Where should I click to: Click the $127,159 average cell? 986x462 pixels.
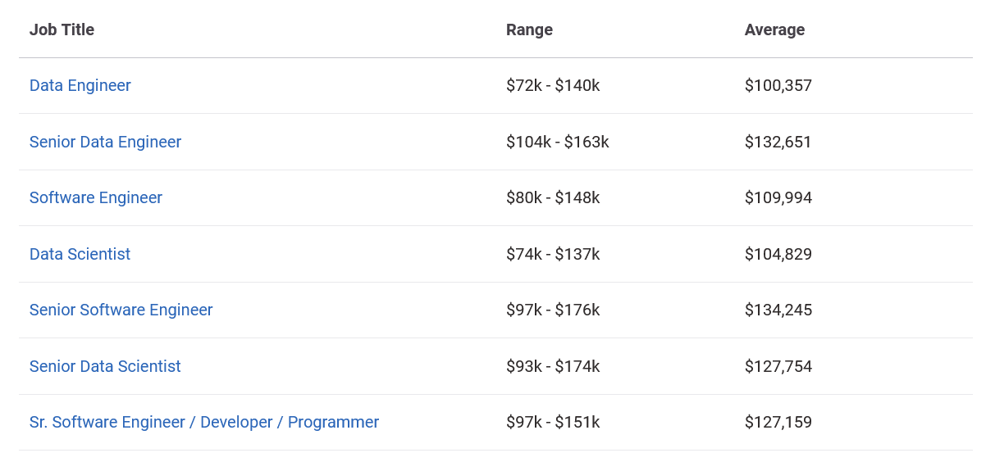pos(778,422)
